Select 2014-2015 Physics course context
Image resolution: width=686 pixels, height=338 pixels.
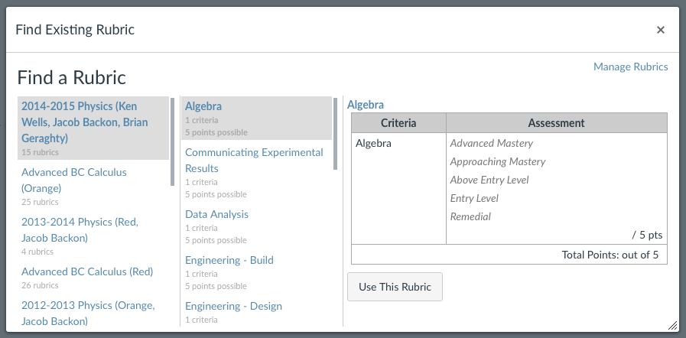(93, 128)
